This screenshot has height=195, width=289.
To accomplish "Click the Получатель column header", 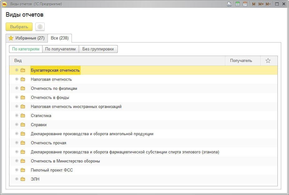I will tap(241, 61).
